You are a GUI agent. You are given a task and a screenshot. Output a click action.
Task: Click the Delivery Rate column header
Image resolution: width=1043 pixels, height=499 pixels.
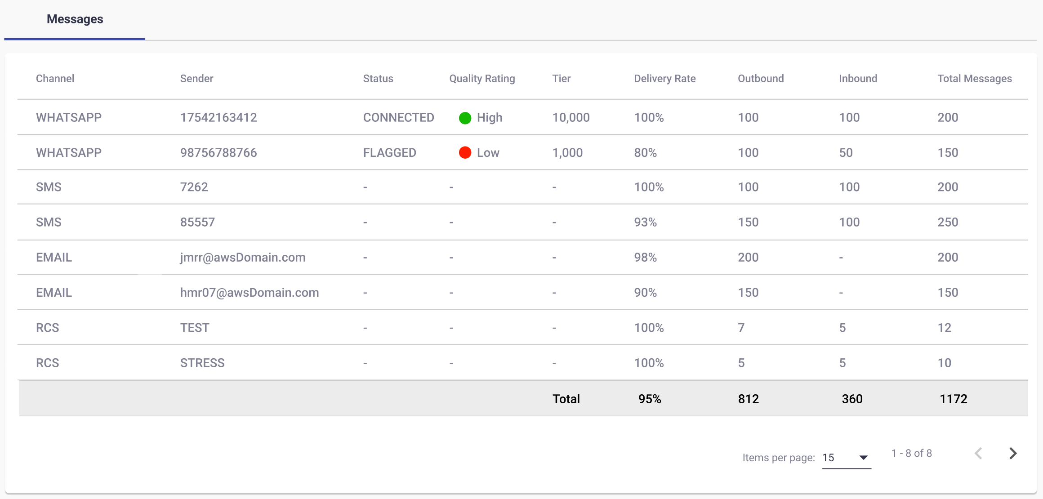(664, 79)
